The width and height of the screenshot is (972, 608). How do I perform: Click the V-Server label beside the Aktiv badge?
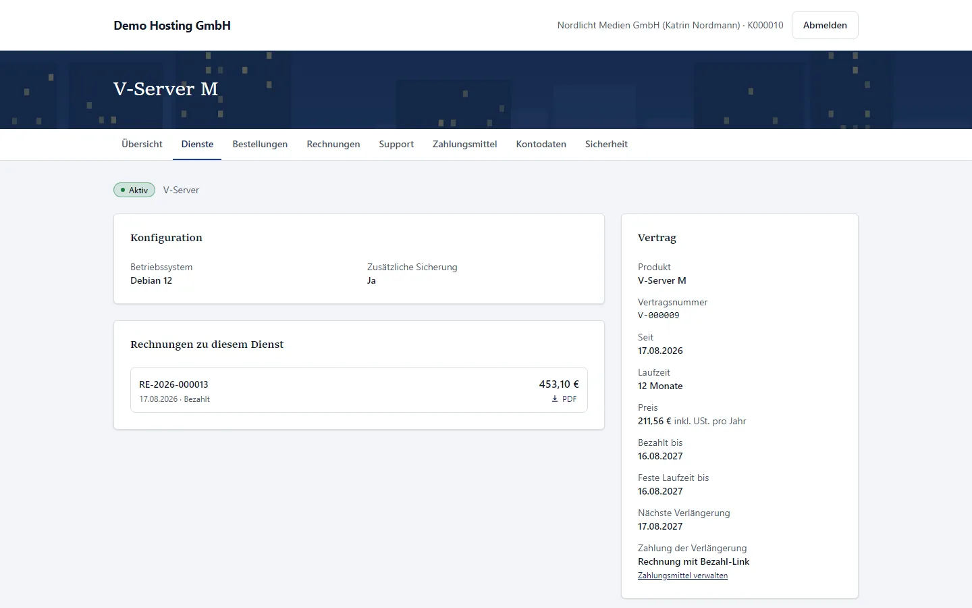click(181, 190)
